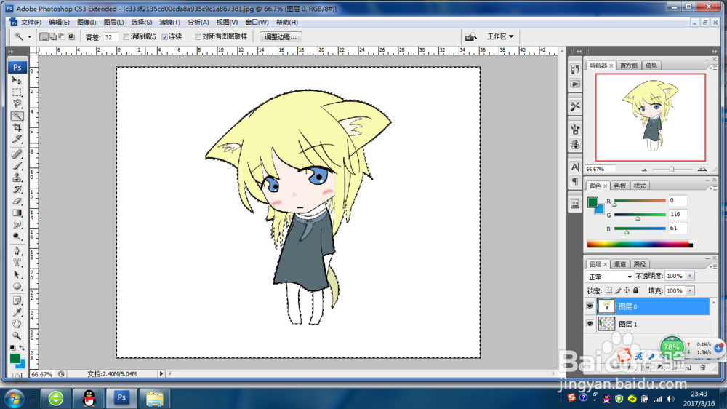Select the Move tool
727x409 pixels.
click(x=17, y=80)
